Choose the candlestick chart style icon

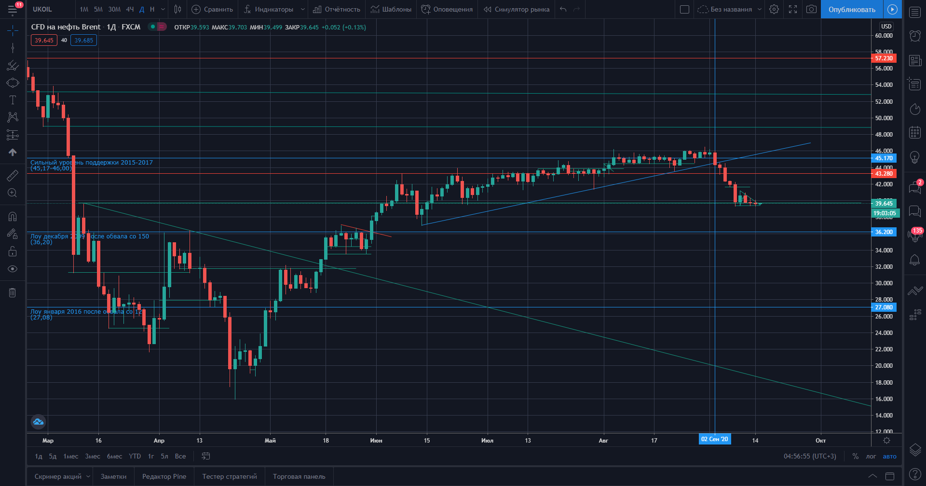177,9
